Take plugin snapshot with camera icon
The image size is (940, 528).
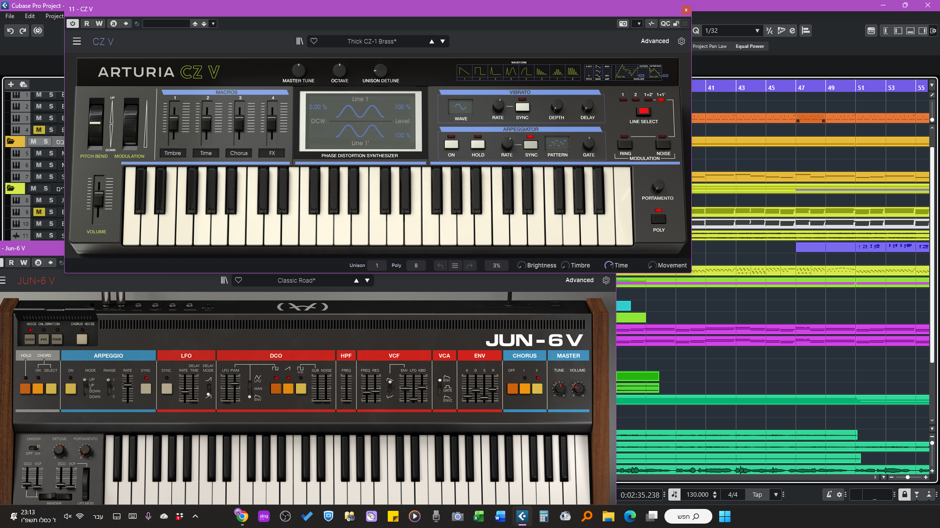(x=623, y=23)
